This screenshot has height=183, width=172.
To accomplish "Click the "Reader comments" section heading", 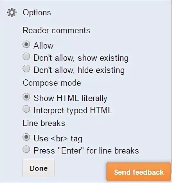I will (x=56, y=30).
